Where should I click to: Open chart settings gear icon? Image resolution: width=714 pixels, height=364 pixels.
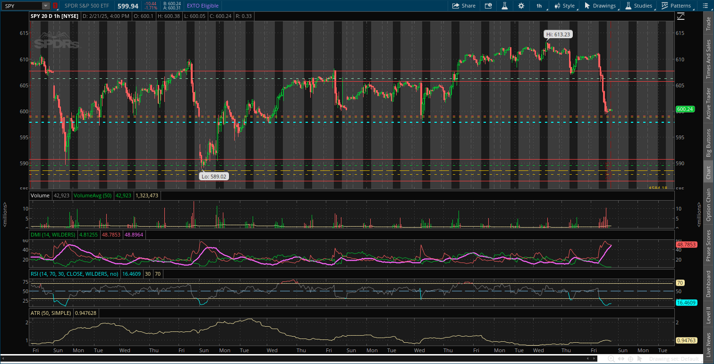(x=521, y=6)
